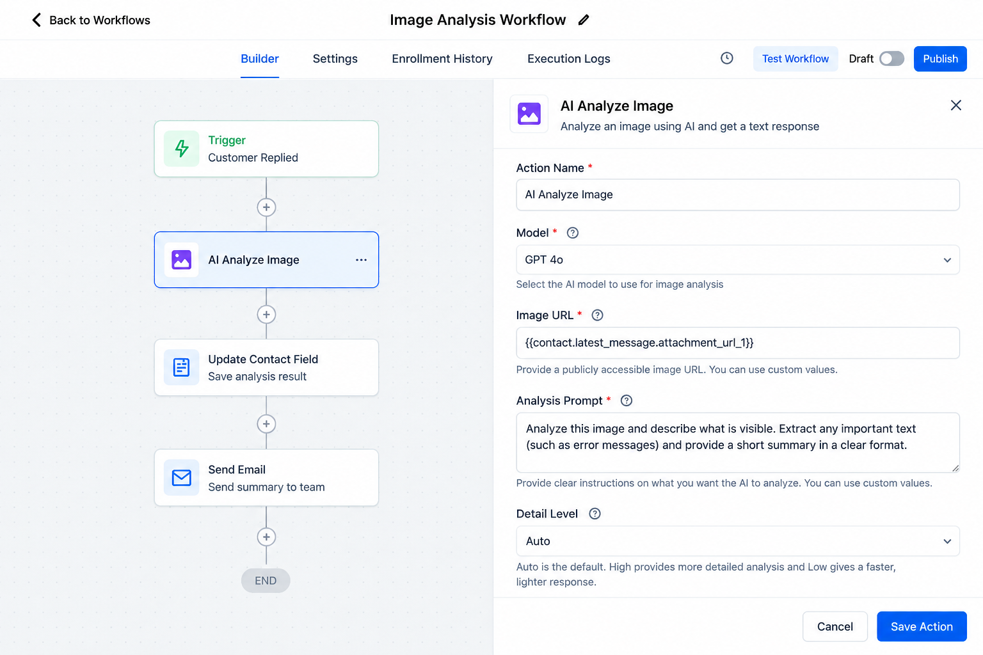
Task: Add a step after the Trigger node
Action: 266,207
